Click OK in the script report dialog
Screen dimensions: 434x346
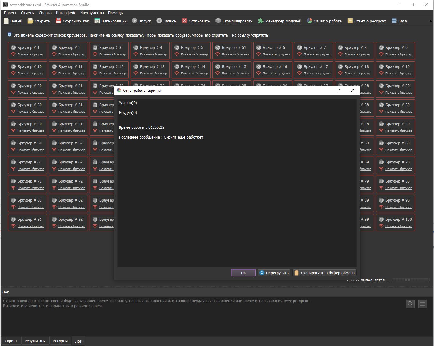pos(243,273)
